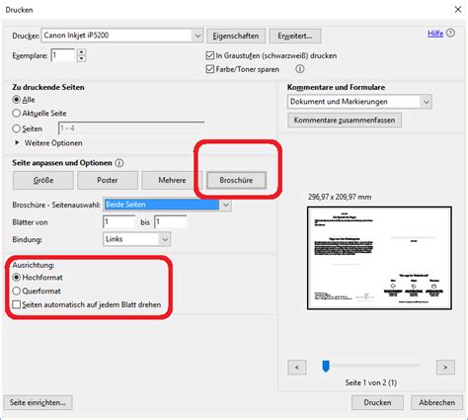Screen dimensions: 468x420
Task: Click the Blätter bis input field
Action: coord(171,222)
